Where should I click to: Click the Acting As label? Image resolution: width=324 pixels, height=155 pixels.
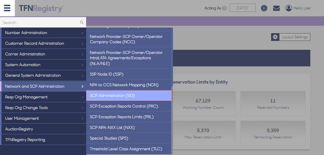pos(213,8)
